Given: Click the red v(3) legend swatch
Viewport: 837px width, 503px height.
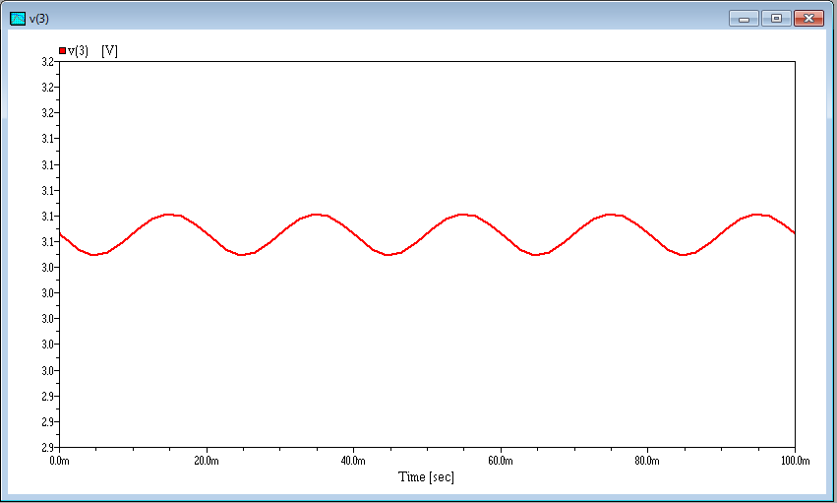Looking at the screenshot, I should tap(62, 51).
